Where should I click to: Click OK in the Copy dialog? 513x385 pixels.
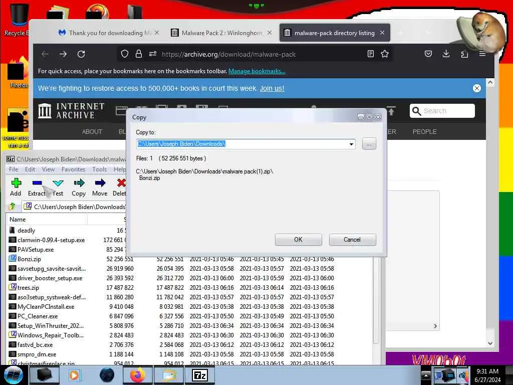[299, 240]
